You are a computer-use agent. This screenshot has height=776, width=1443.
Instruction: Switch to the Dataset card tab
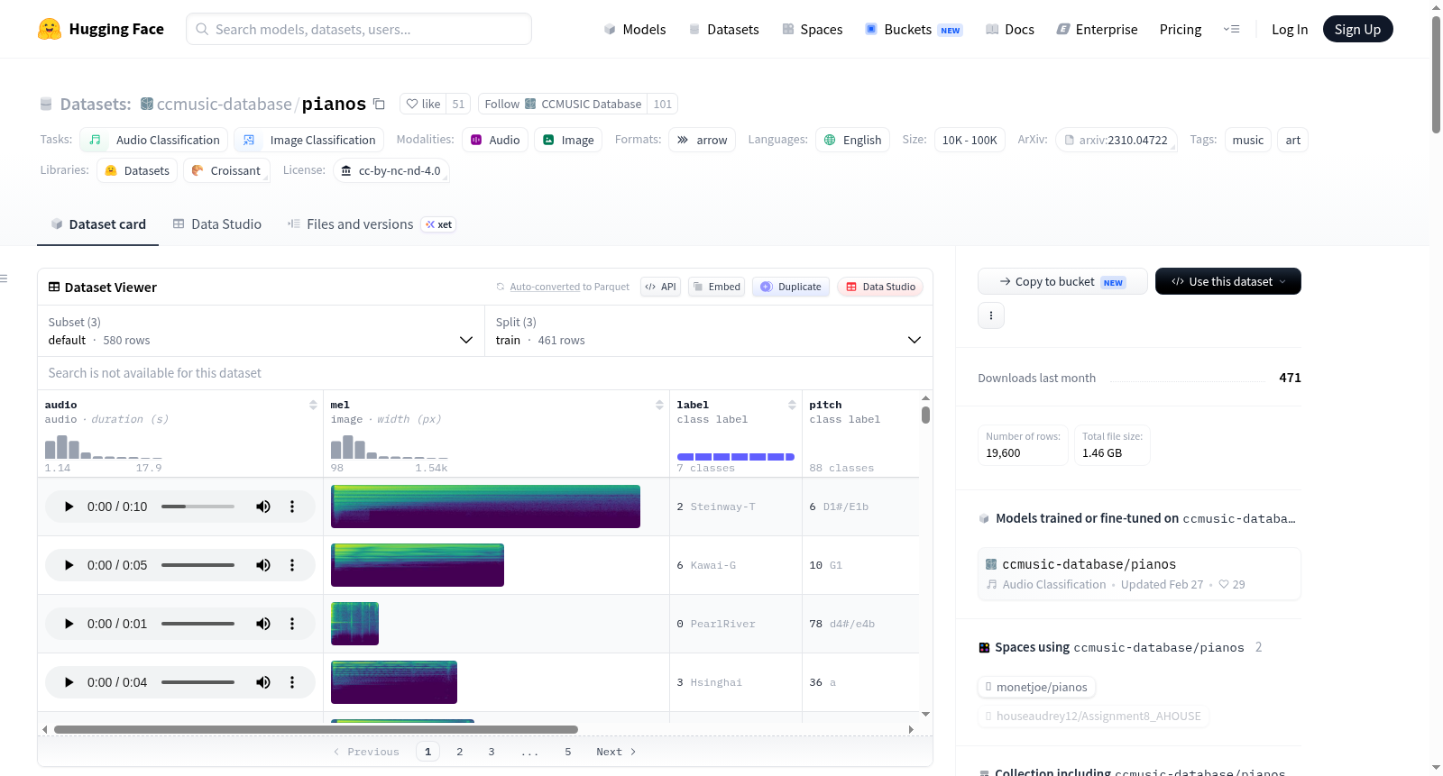click(98, 224)
